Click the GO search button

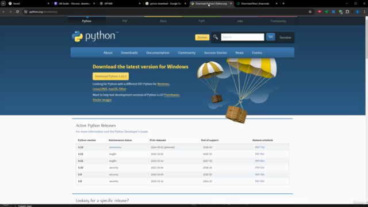[271, 37]
